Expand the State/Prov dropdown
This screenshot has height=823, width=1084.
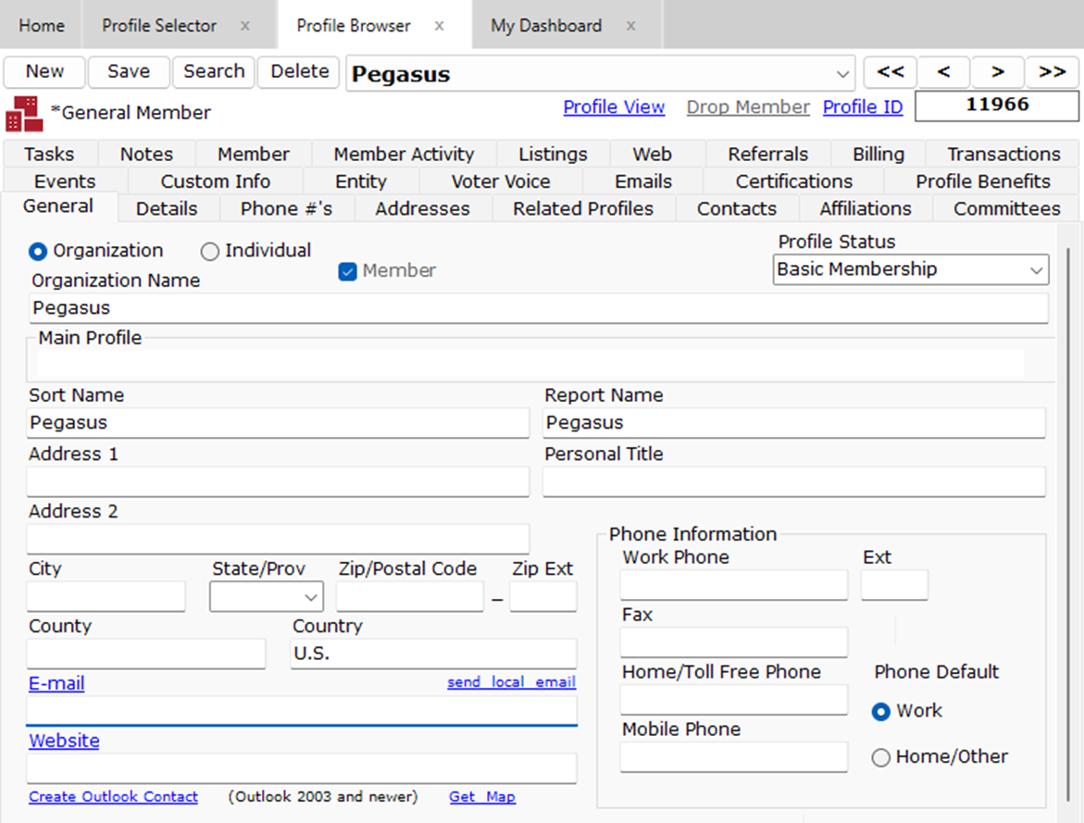[312, 596]
